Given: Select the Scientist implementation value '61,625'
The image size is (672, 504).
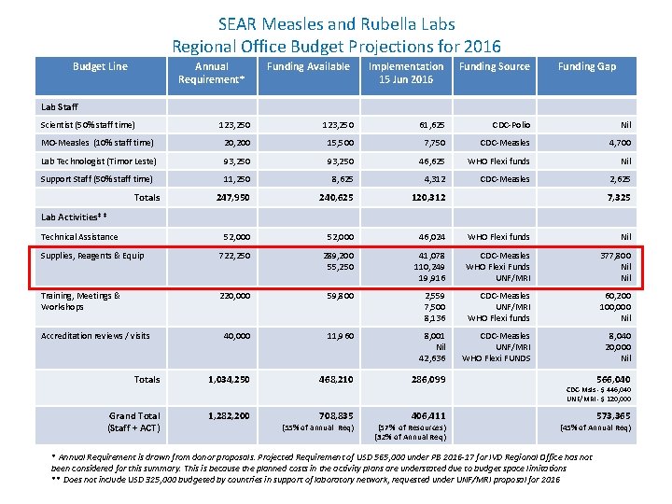Looking at the screenshot, I should pos(431,125).
